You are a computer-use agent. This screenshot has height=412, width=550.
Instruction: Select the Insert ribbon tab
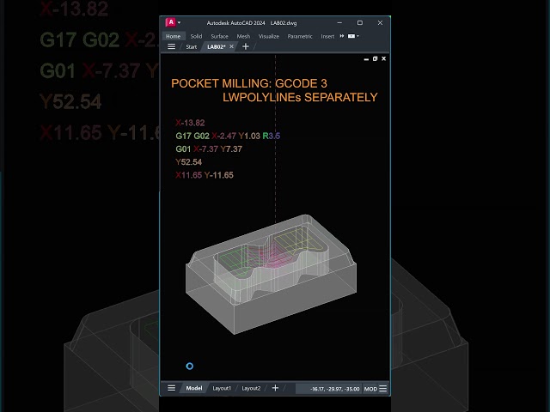[327, 36]
